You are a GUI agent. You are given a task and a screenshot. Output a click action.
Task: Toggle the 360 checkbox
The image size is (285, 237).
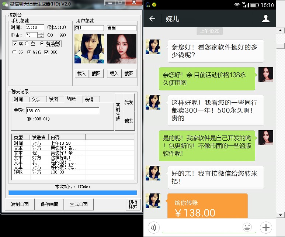tap(46, 52)
